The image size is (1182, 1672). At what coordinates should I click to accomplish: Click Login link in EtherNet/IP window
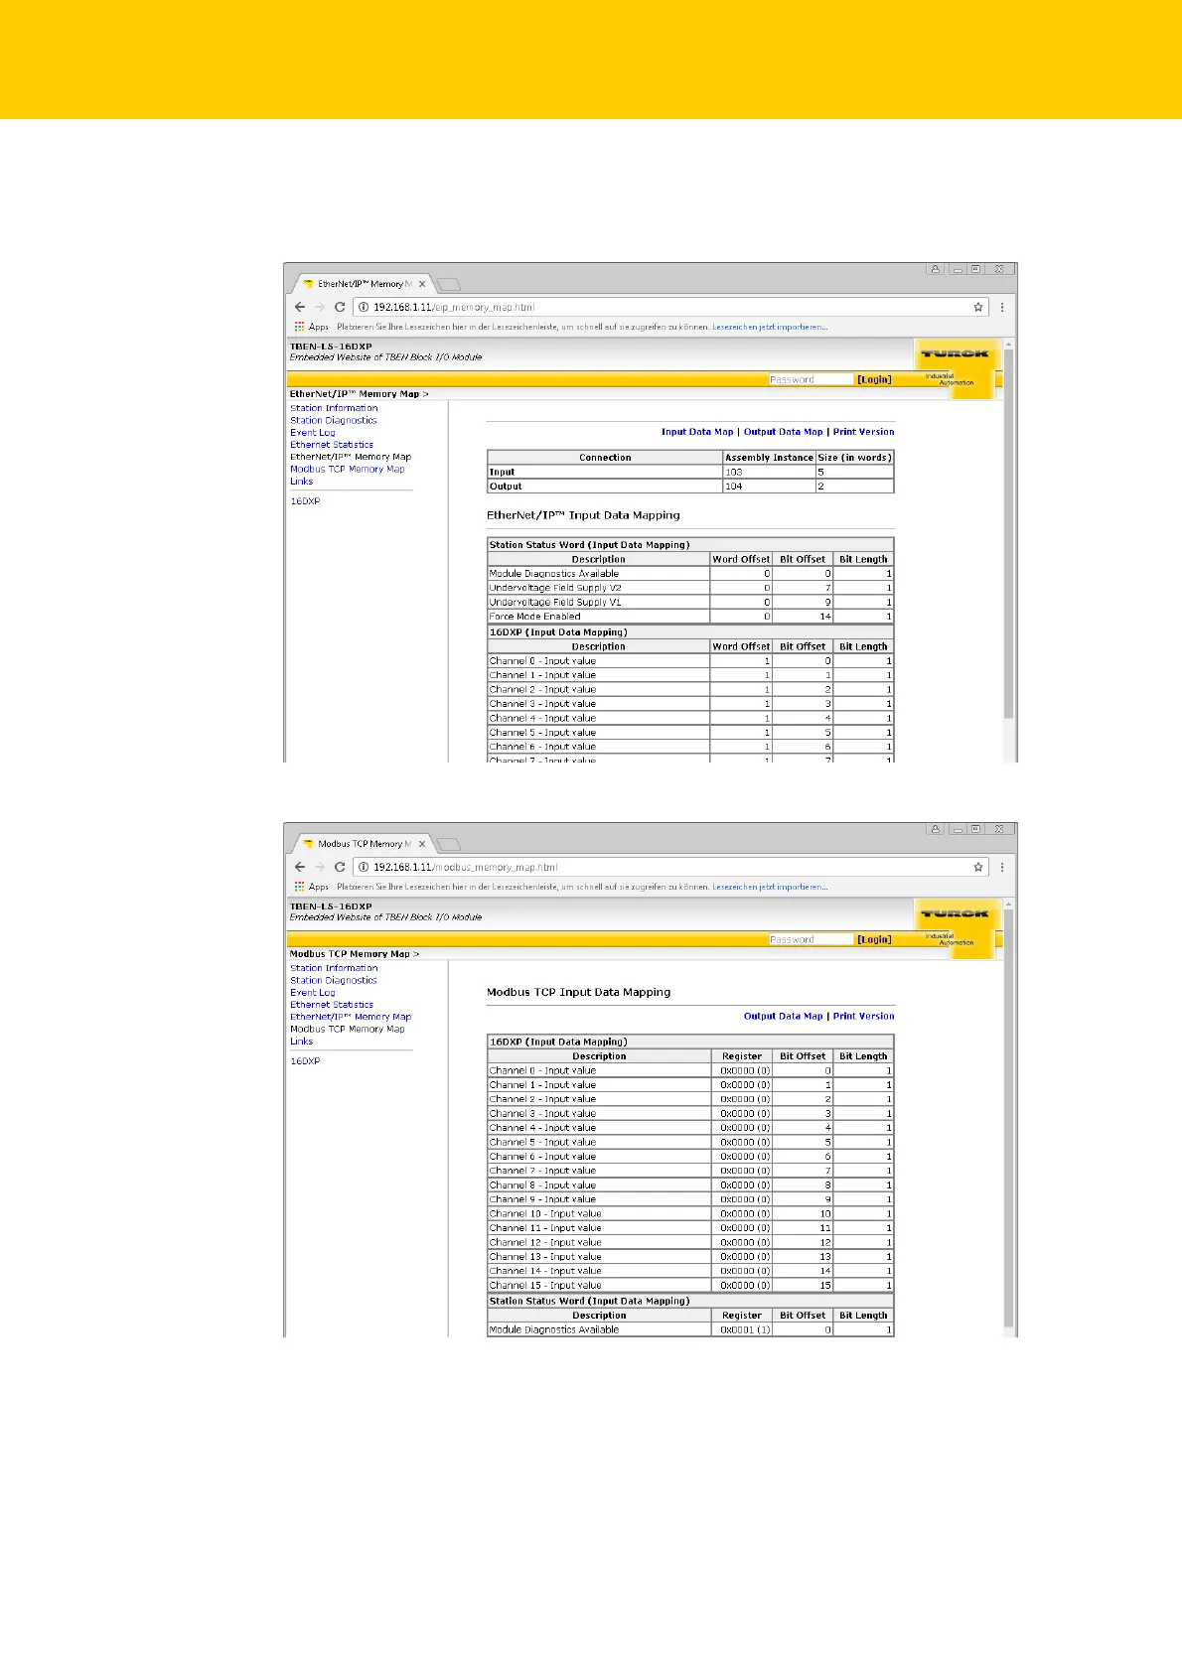874,379
